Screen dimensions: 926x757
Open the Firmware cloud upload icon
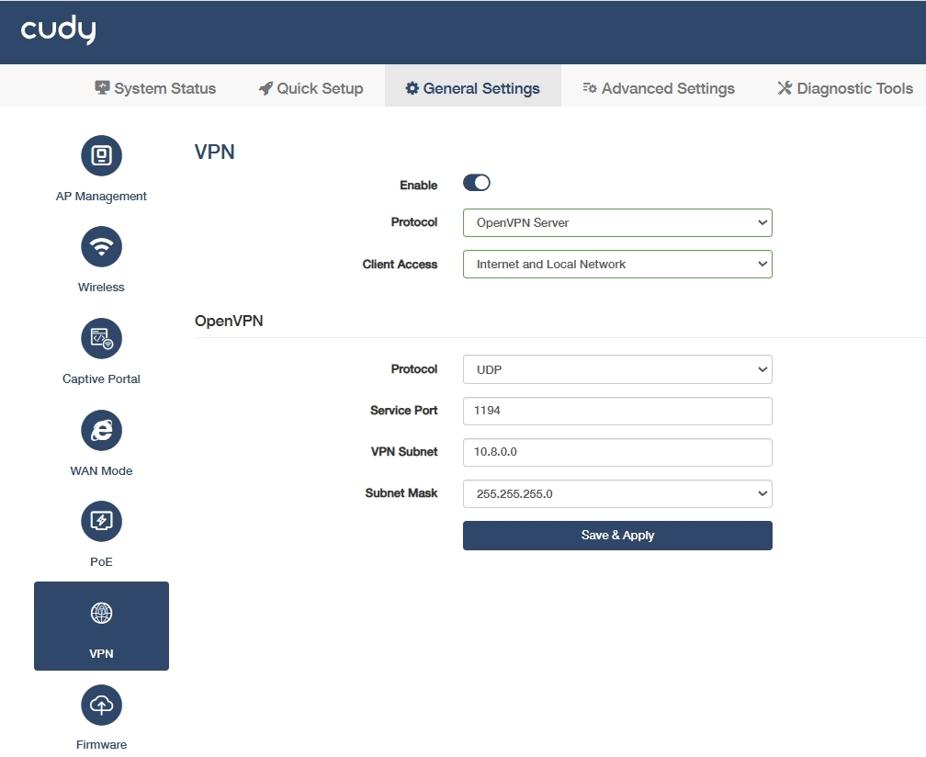pyautogui.click(x=102, y=705)
